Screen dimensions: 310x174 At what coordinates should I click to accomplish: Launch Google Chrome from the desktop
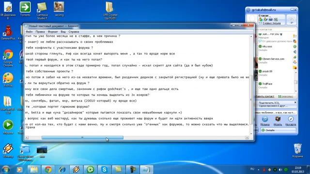tap(8, 58)
